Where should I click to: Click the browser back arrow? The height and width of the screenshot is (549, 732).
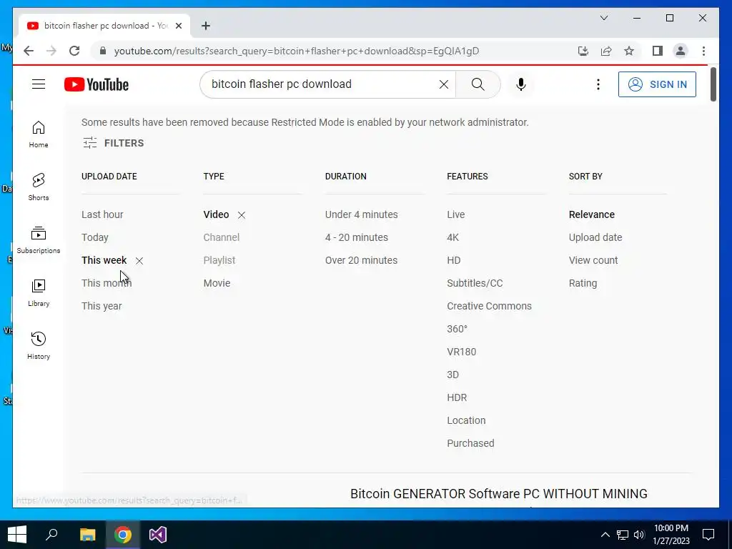[29, 51]
